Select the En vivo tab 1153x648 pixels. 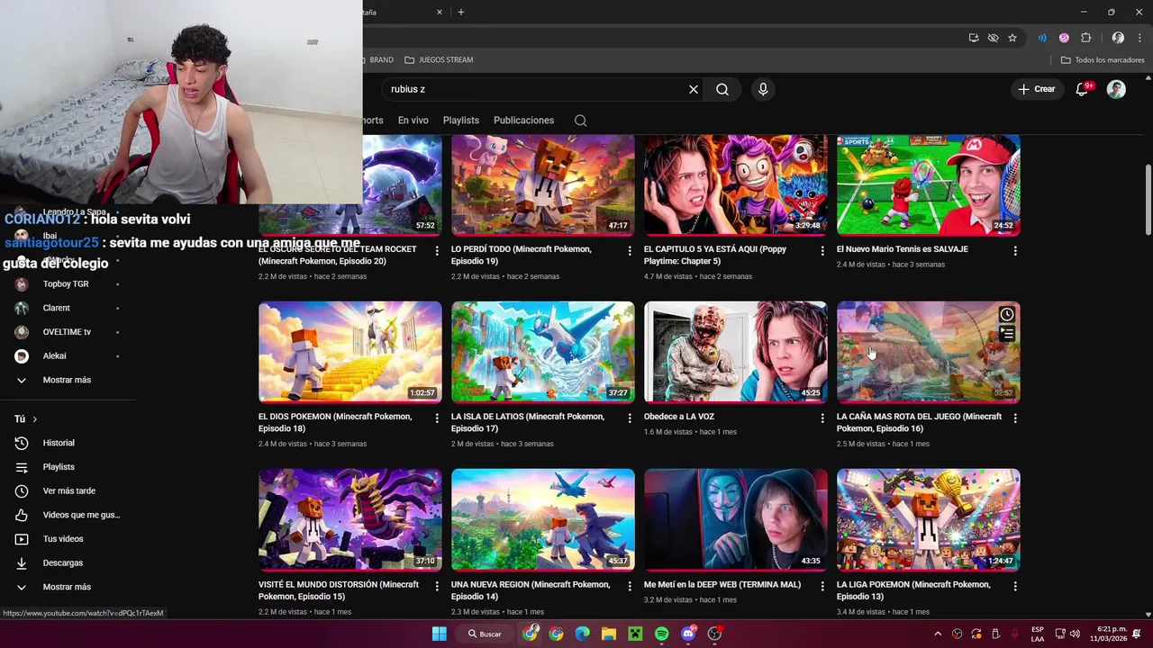(413, 121)
